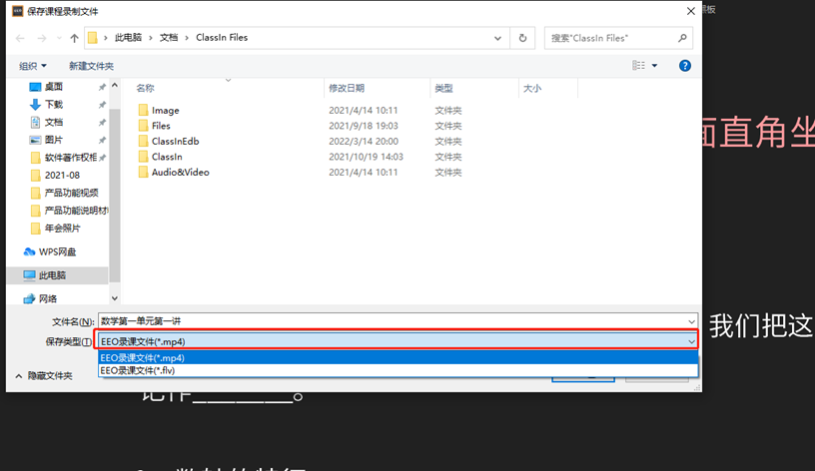Open 软件著作权 folder in sidebar
This screenshot has height=471, width=815.
[70, 158]
